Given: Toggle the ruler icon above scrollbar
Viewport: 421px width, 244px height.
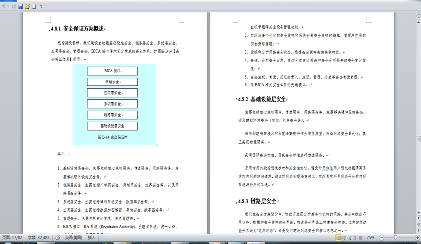Looking at the screenshot, I should (418, 16).
